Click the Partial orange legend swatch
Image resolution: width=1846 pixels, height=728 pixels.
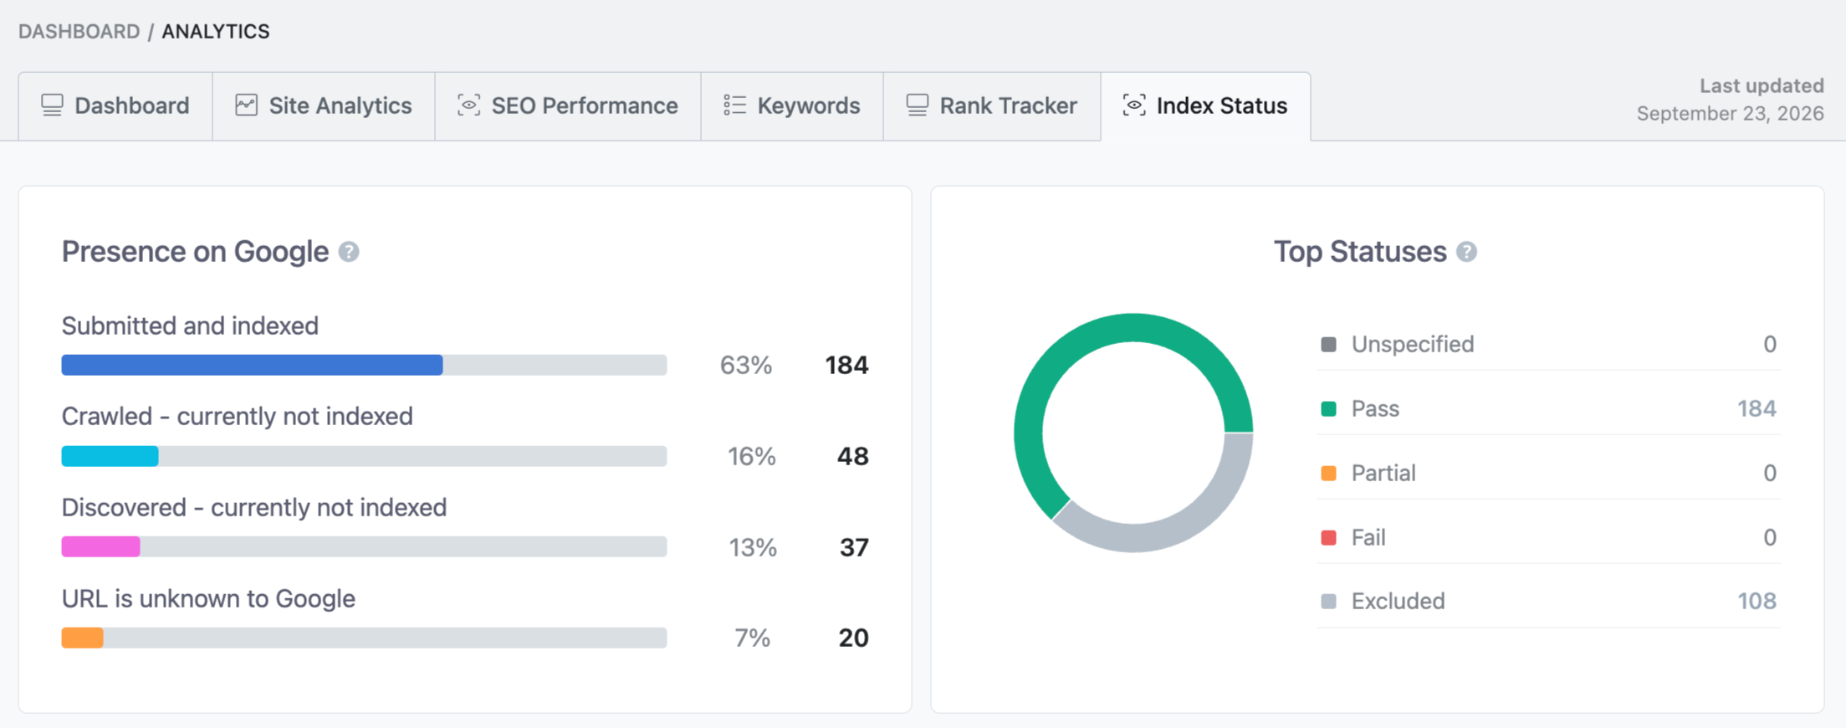coord(1328,474)
